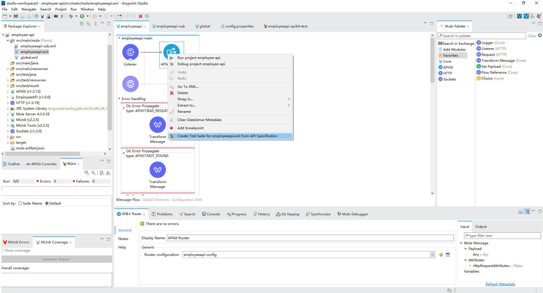
Task: Click the Generate Report button
Action: tap(56, 259)
